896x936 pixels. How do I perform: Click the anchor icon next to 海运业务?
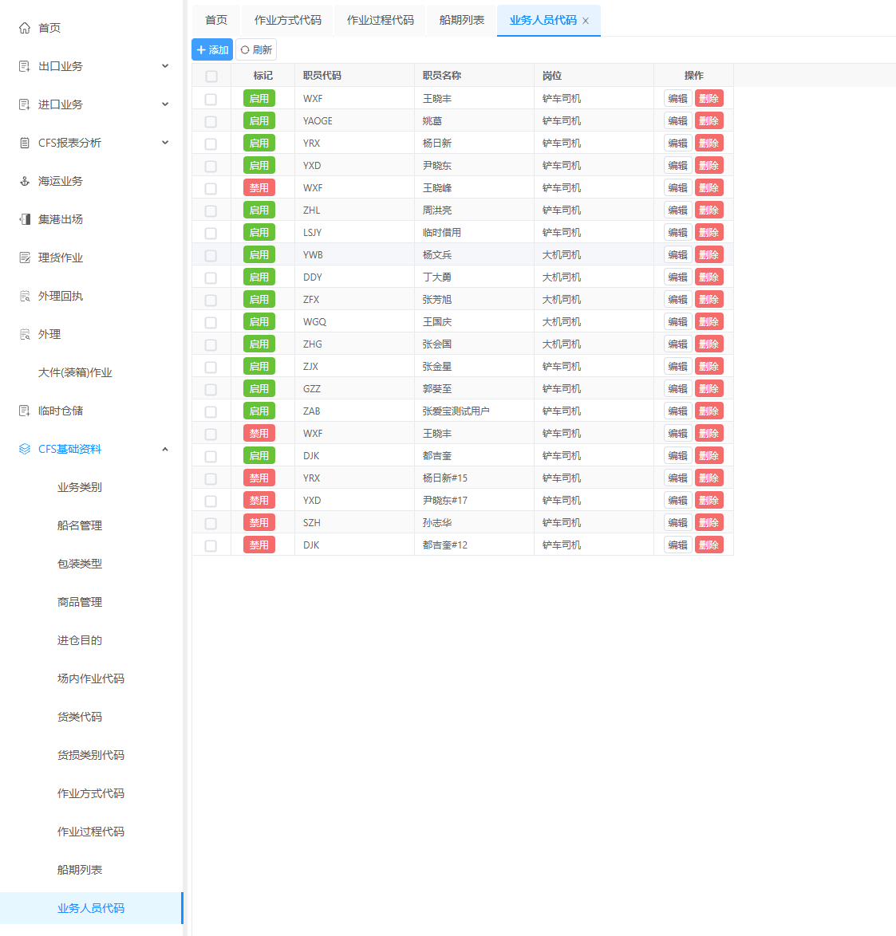(x=25, y=181)
